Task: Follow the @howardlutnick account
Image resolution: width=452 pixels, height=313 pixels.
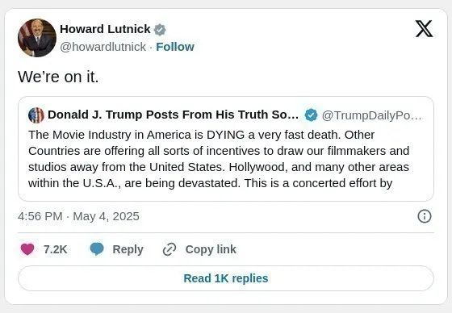Action: point(175,47)
